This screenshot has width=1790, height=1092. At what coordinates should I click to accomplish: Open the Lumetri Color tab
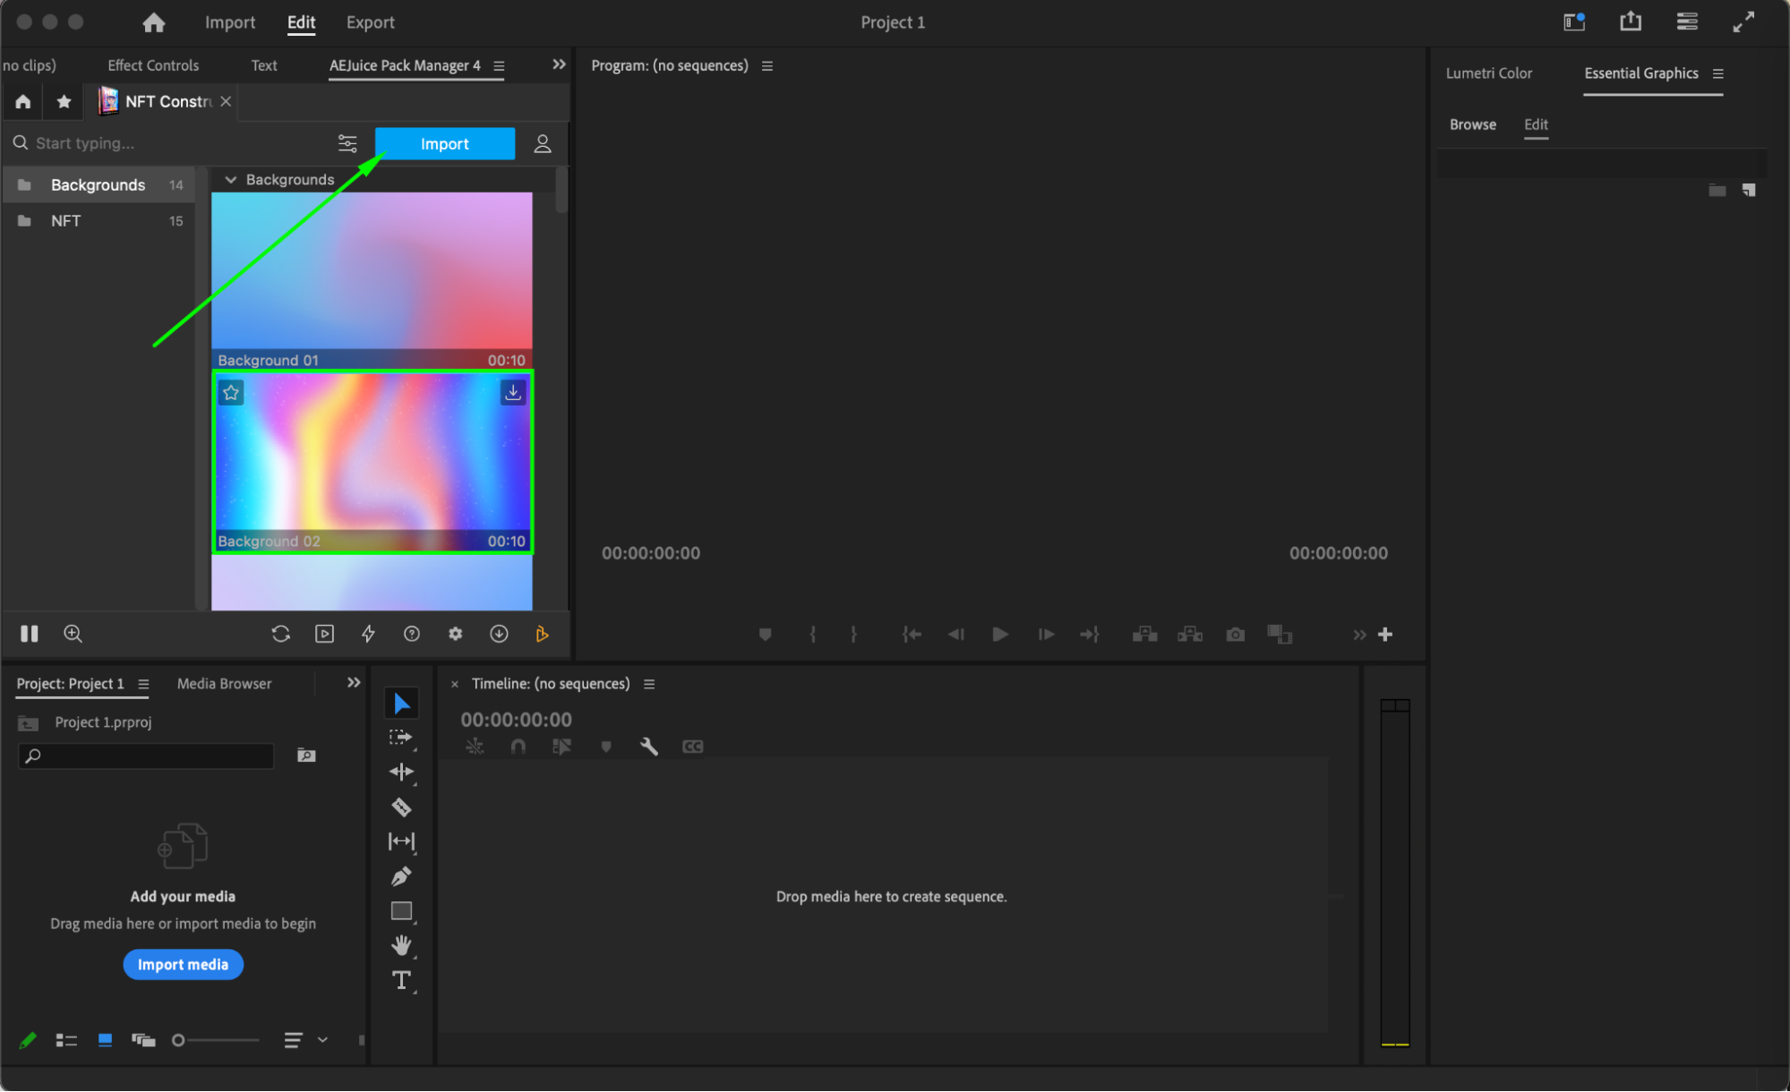(x=1488, y=73)
